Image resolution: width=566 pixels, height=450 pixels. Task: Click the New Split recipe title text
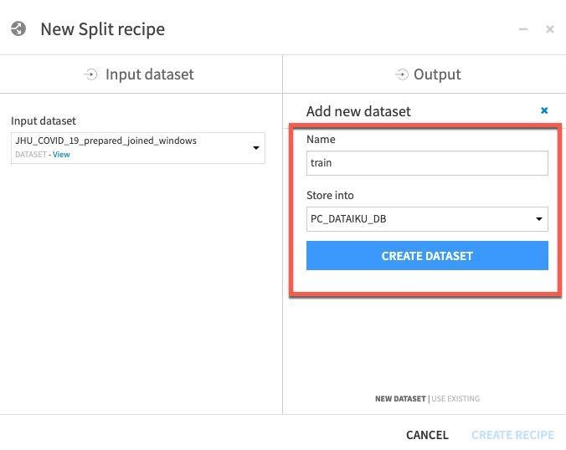(102, 29)
